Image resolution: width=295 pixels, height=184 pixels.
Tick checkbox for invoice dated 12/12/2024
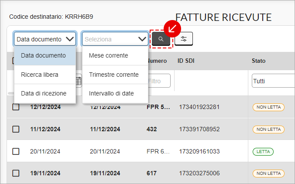[x=16, y=107]
